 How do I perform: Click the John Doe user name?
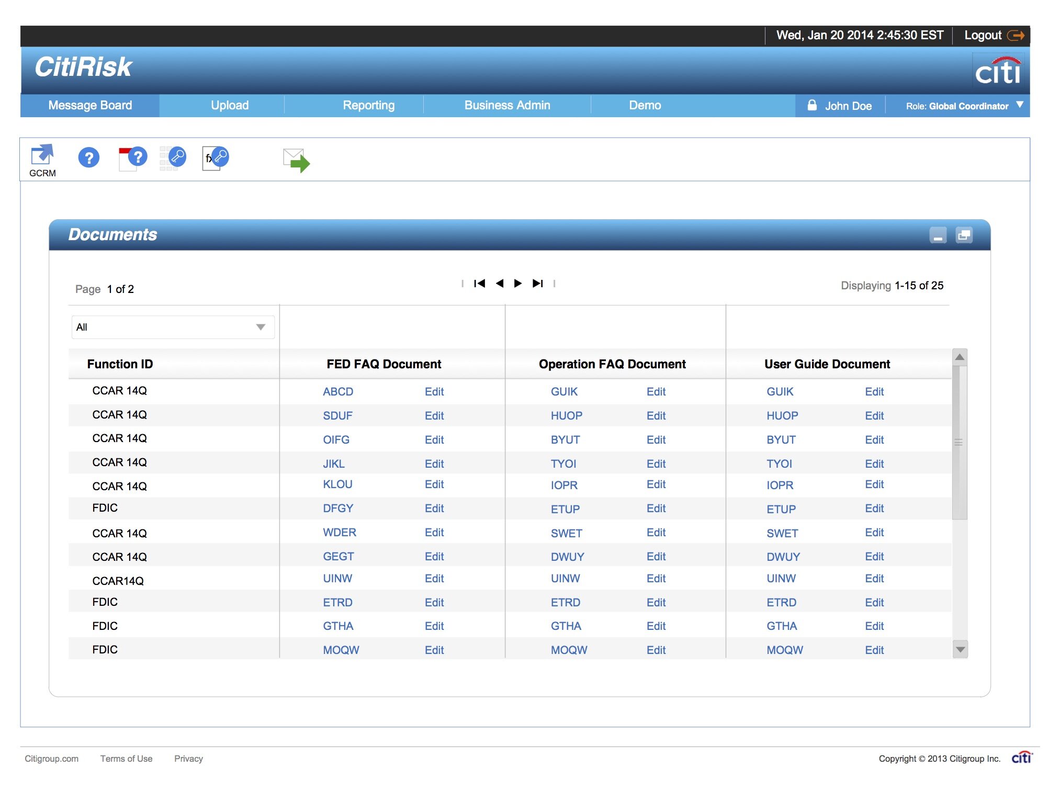pyautogui.click(x=848, y=106)
